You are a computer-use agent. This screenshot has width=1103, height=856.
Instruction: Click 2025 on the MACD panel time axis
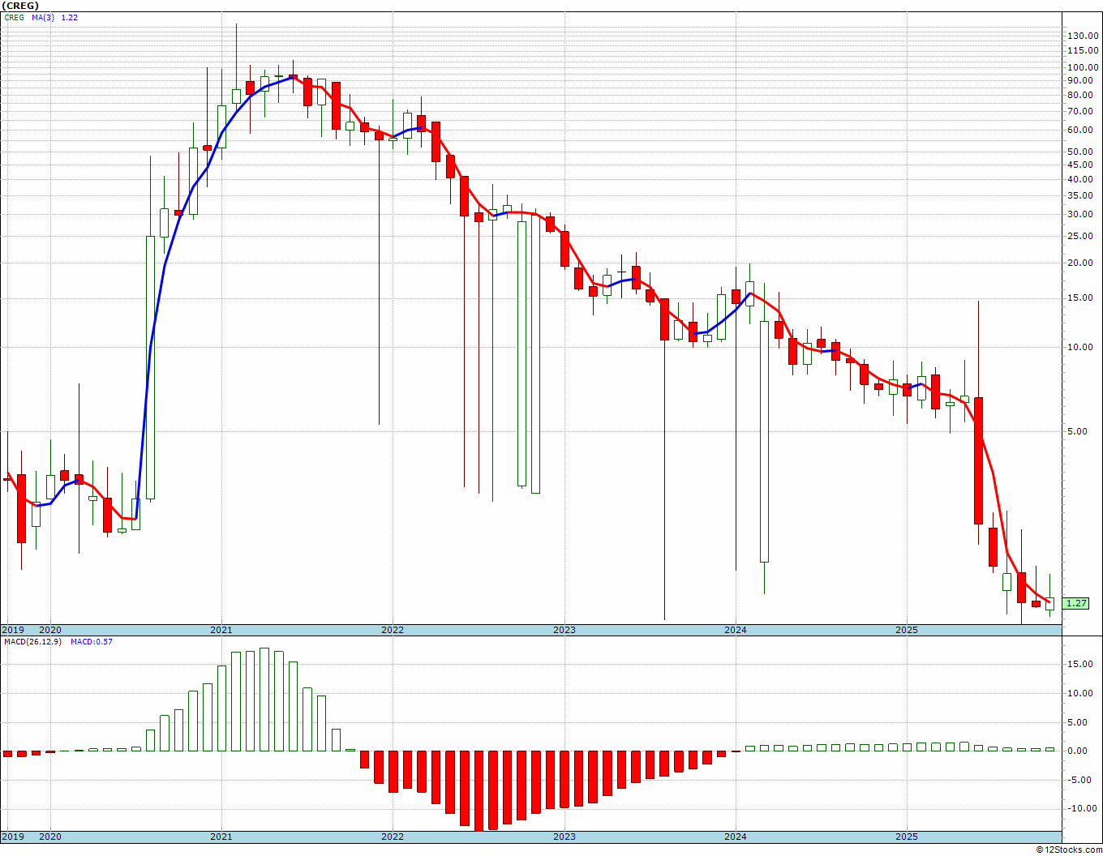(x=907, y=837)
